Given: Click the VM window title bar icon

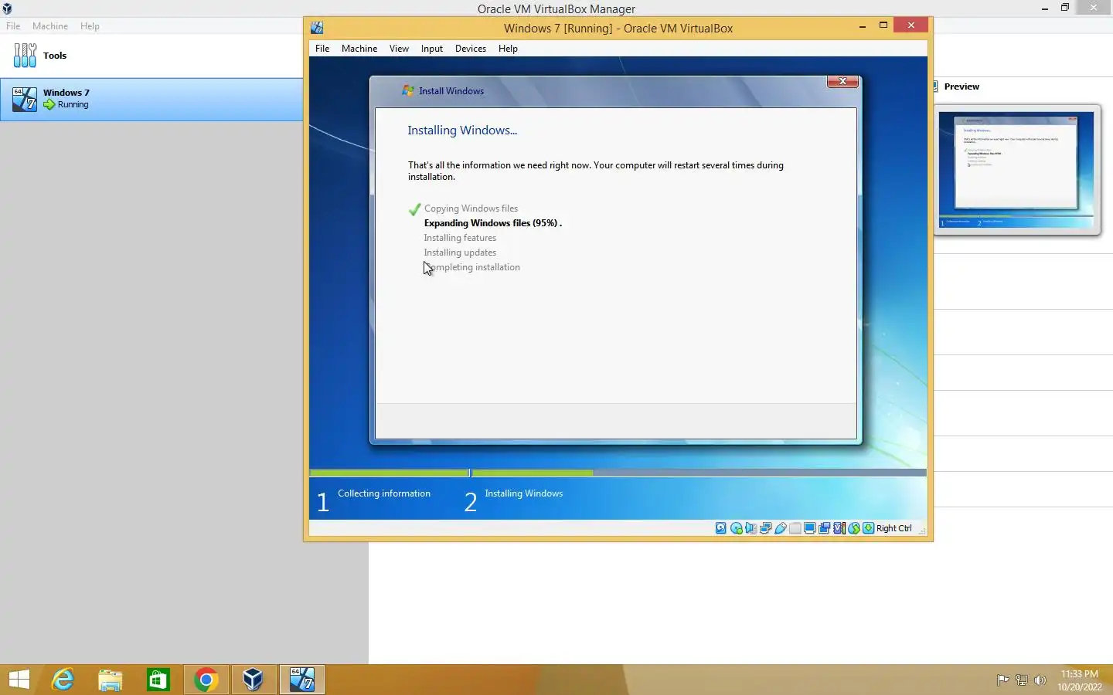Looking at the screenshot, I should [x=317, y=28].
